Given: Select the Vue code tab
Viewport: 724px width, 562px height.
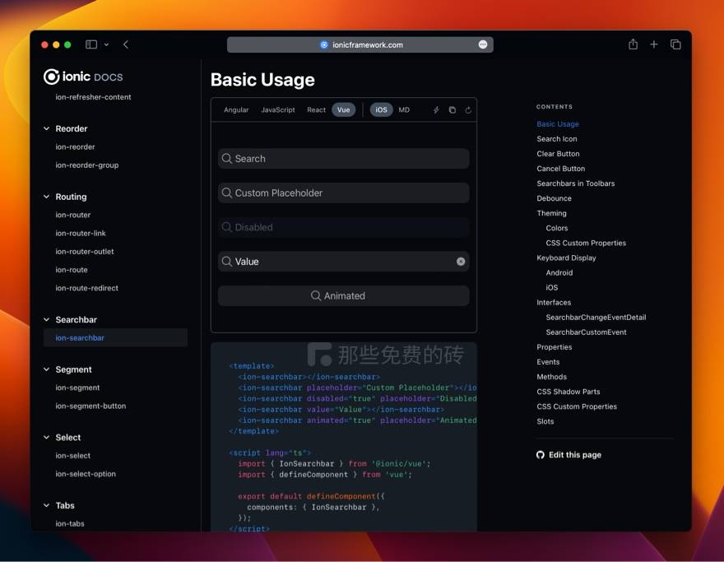Looking at the screenshot, I should pos(344,110).
